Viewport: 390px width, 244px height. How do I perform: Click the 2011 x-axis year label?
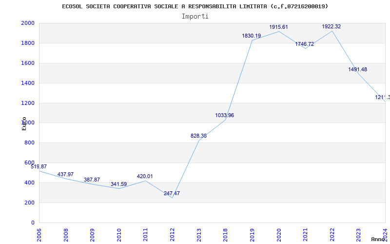(145, 235)
